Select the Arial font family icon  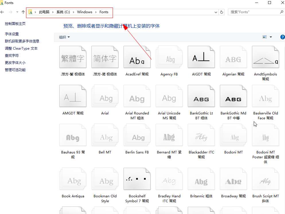click(x=105, y=96)
